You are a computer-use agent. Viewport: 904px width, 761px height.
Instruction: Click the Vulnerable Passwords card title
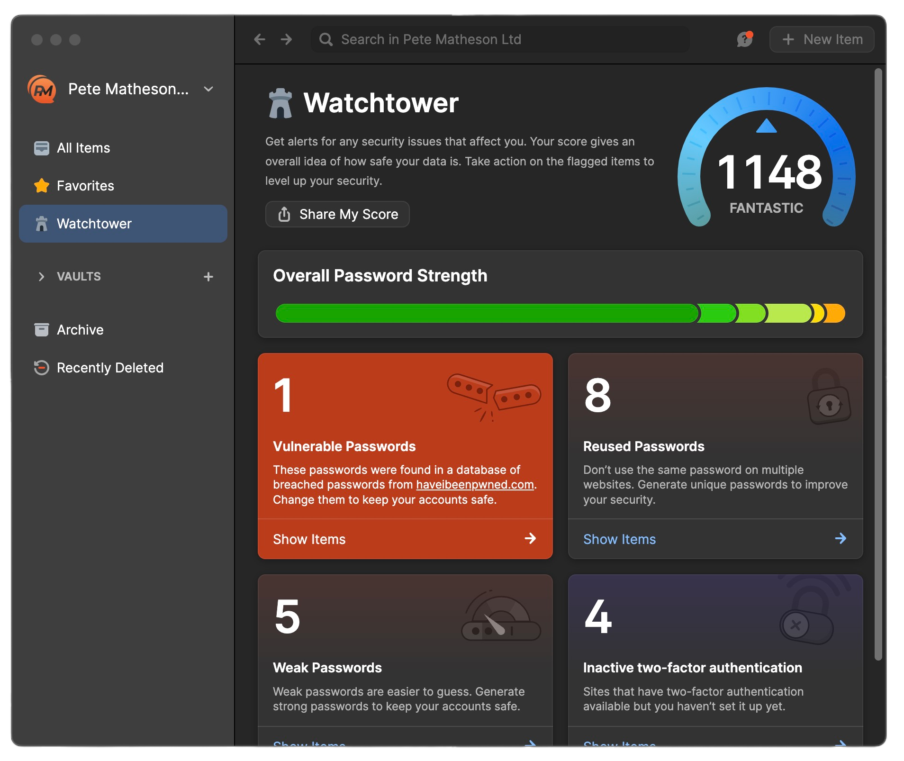coord(344,446)
